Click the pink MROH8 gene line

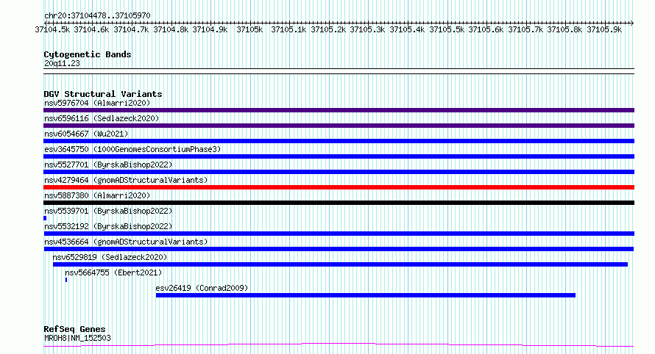[x=339, y=345]
